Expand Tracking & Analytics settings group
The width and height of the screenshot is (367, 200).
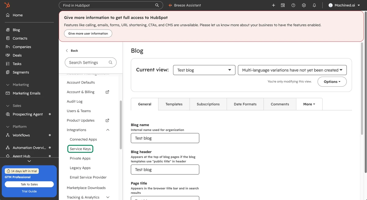coord(108,197)
